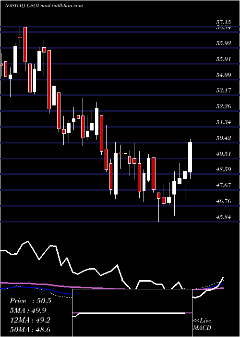This screenshot has width=240, height=337.
Task: Click the 45.84 price axis label
Action: [224, 217]
